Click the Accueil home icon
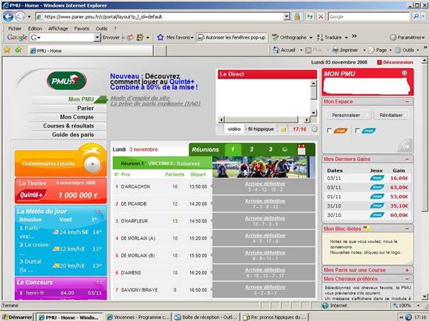The image size is (429, 321). 276,50
